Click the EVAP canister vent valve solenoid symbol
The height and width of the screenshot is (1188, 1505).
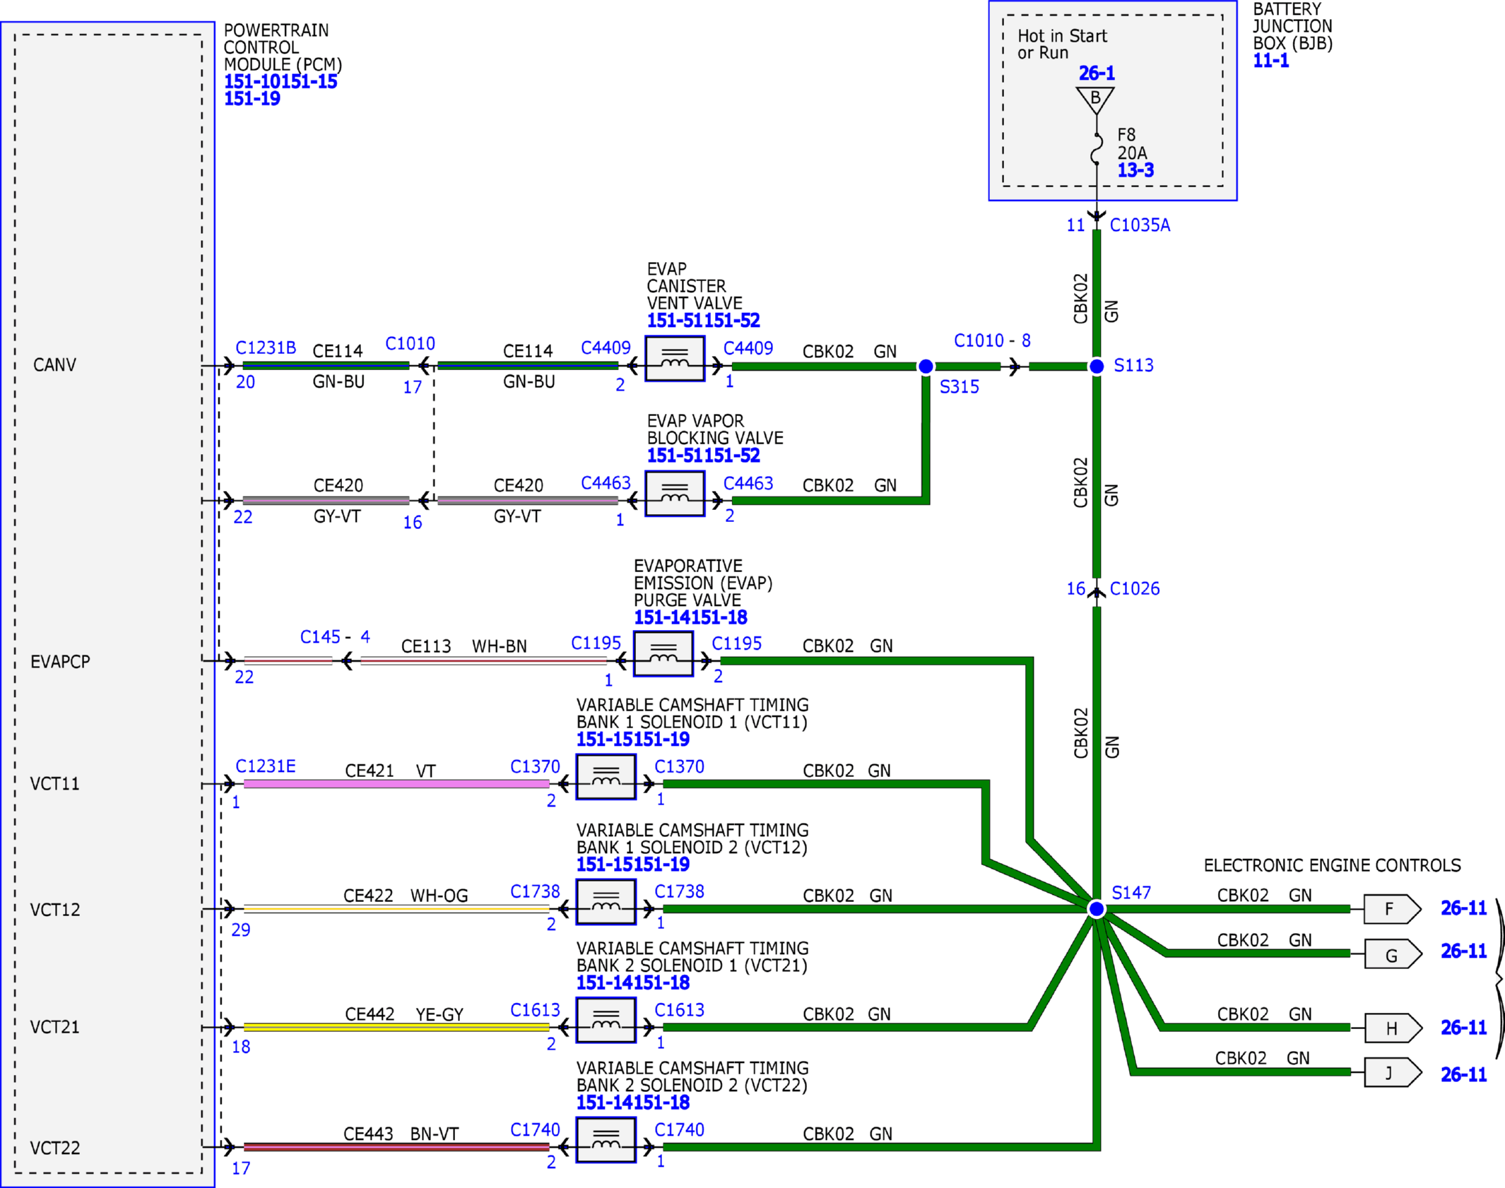(675, 359)
